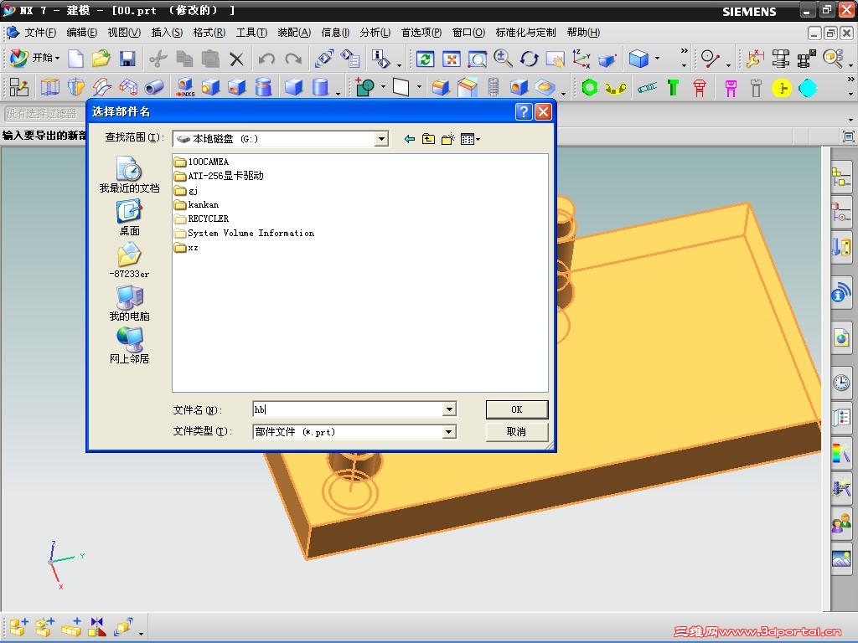
Task: Click the Redo arrow icon
Action: coord(293,59)
